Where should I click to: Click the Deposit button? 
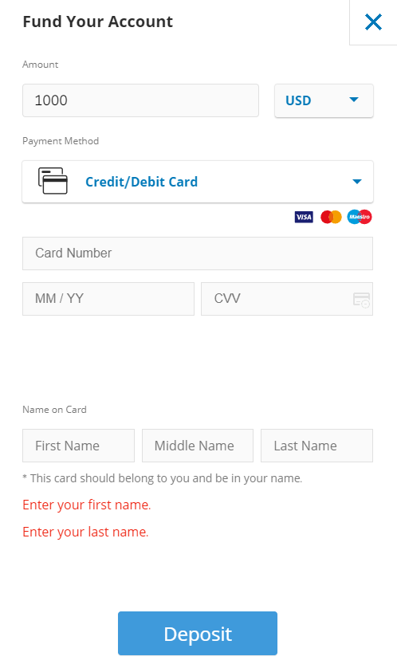pos(198,634)
